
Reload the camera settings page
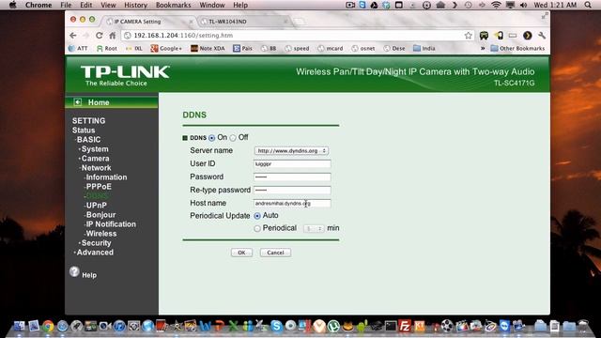pyautogui.click(x=99, y=36)
